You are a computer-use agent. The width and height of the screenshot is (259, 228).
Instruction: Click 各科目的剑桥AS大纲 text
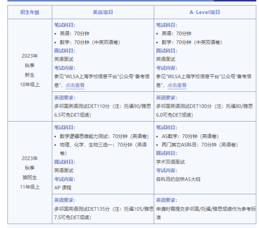(178, 179)
